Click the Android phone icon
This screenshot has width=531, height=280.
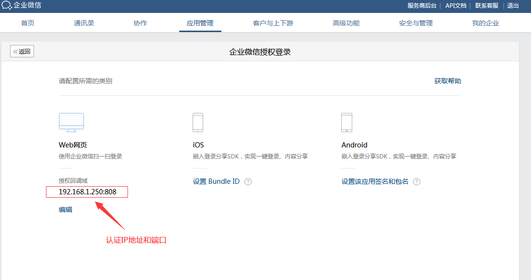point(347,123)
